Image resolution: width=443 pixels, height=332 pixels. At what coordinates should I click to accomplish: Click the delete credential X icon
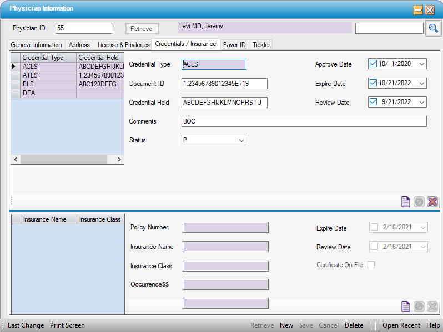point(432,202)
